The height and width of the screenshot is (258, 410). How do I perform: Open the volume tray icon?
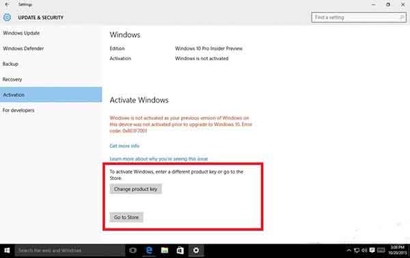coord(364,250)
